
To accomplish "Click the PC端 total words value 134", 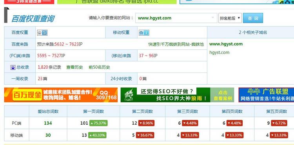I will click(x=48, y=123).
